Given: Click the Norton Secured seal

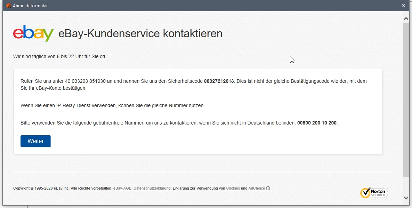Looking at the screenshot, I should 374,193.
